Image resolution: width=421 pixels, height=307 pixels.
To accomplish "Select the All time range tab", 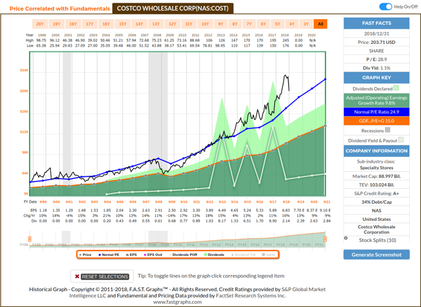I will (x=320, y=24).
